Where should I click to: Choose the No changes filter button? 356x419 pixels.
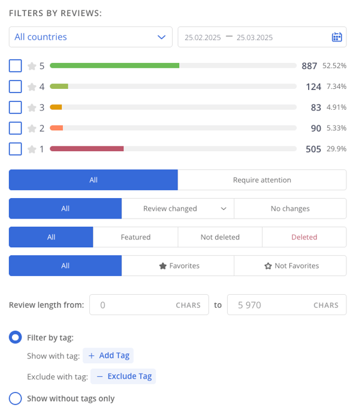point(290,208)
